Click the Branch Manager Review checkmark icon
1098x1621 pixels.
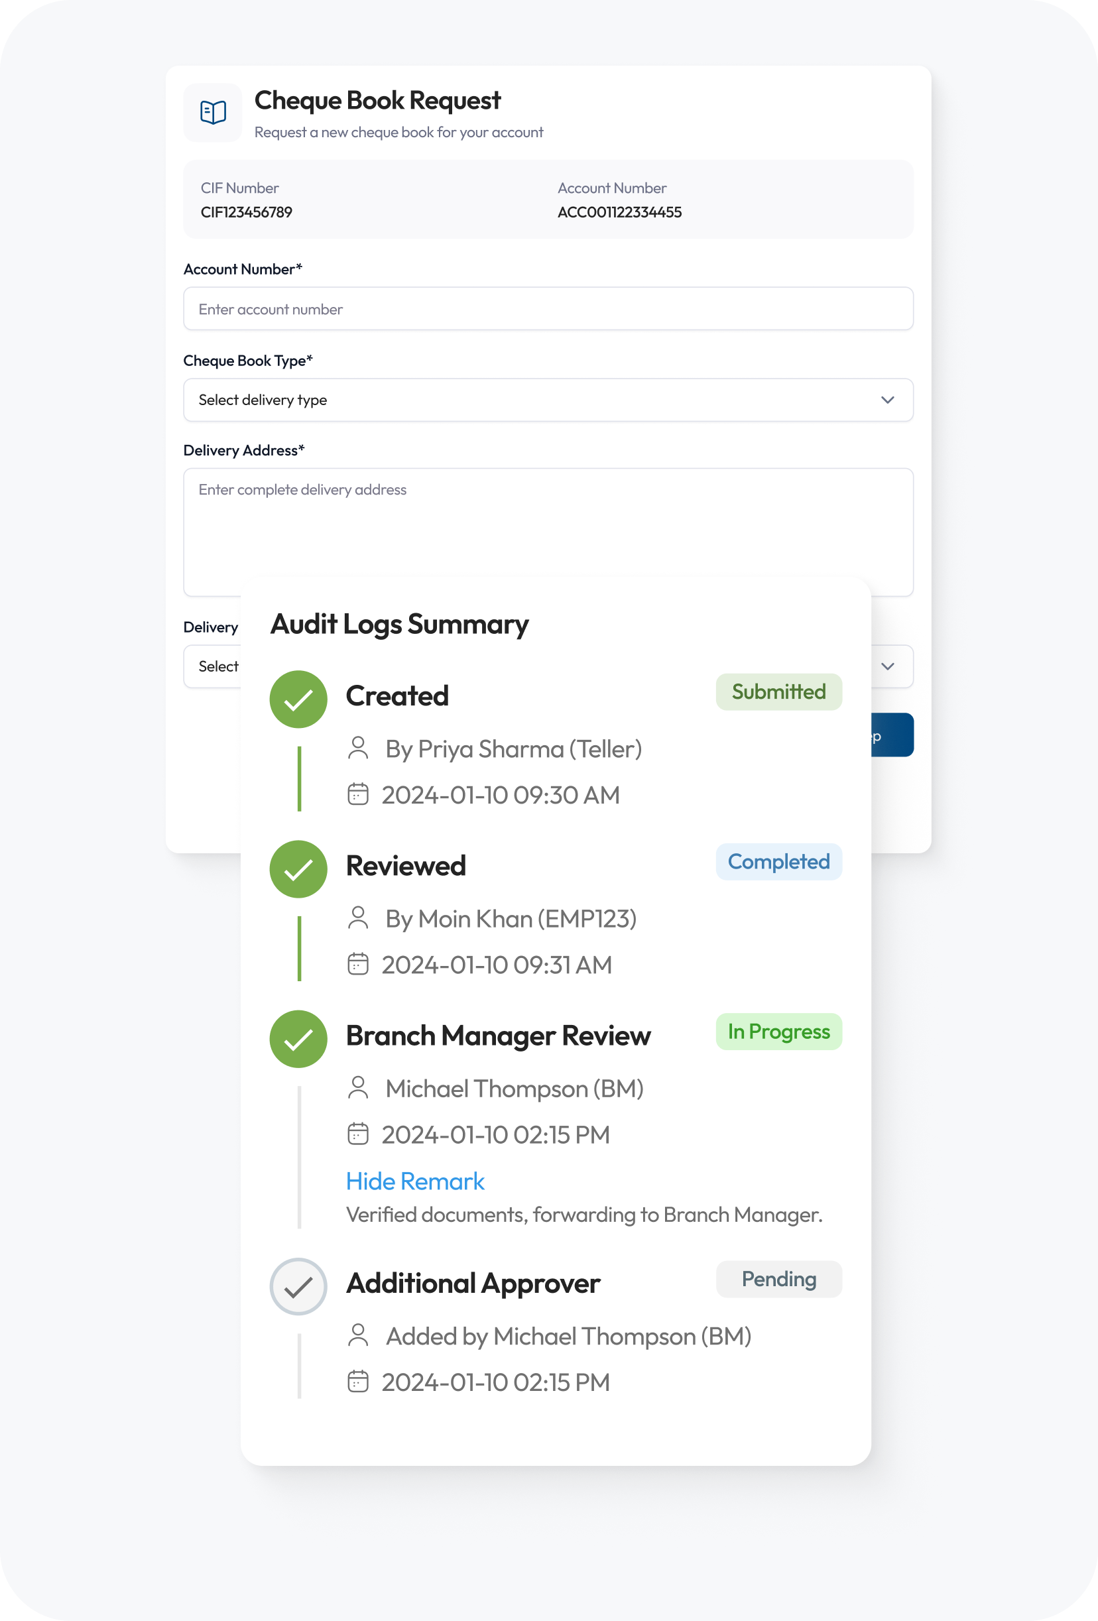tap(298, 1039)
